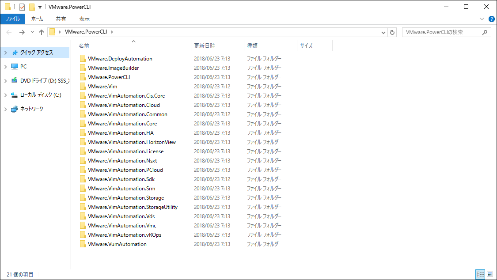Expand the ribbon using the chevron
This screenshot has width=497, height=280.
pyautogui.click(x=482, y=19)
